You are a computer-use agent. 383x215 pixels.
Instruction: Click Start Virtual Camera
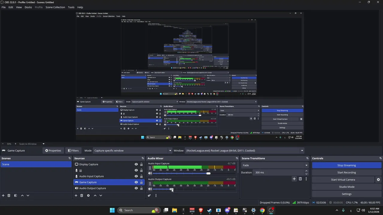(343, 180)
